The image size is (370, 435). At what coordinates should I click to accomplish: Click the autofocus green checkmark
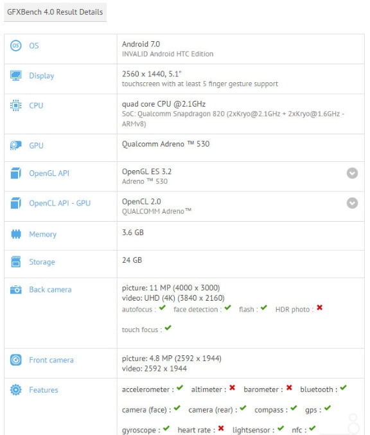[x=163, y=307]
